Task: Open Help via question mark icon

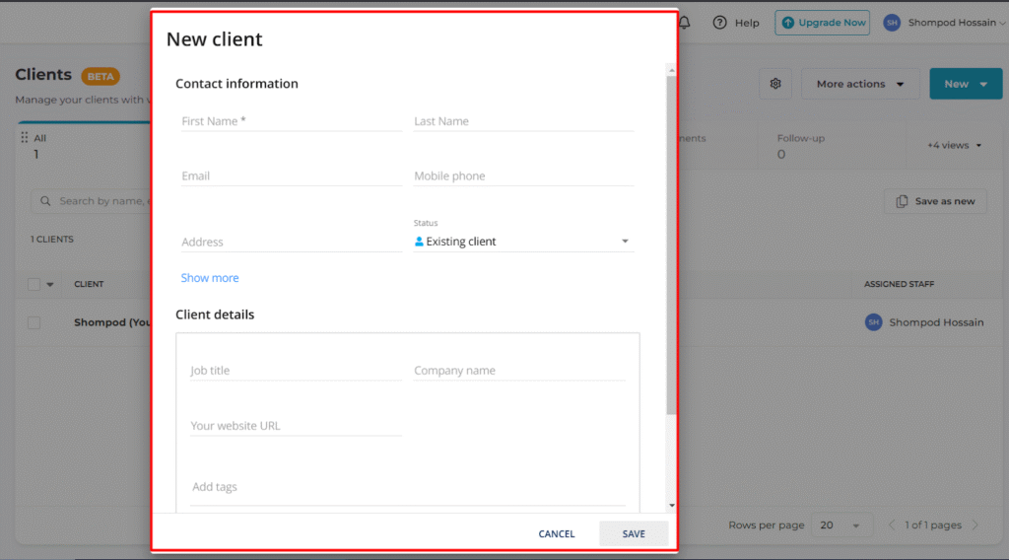Action: 720,23
